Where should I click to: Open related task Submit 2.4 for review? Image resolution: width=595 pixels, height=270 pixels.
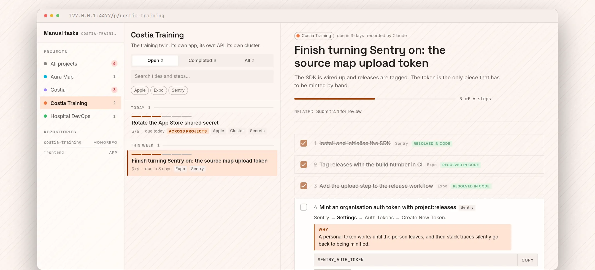339,111
